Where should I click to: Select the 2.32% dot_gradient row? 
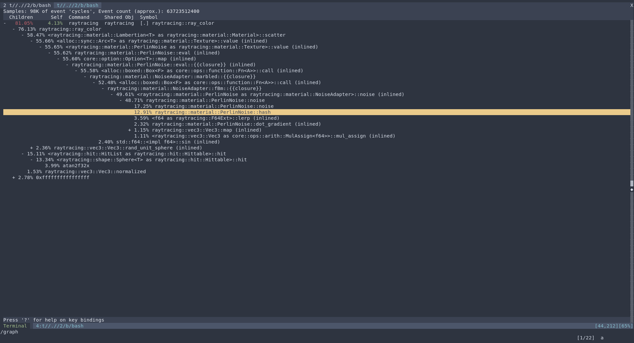(228, 124)
